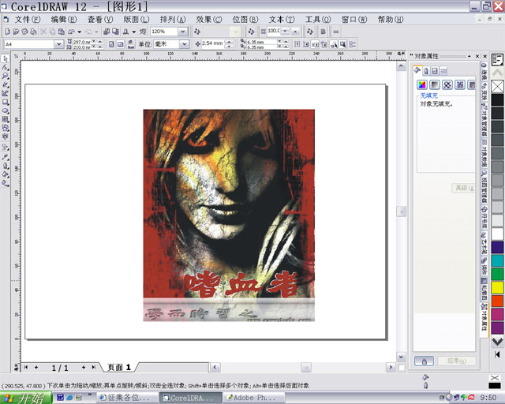Open the 位图(B) menu
The height and width of the screenshot is (404, 505).
245,19
